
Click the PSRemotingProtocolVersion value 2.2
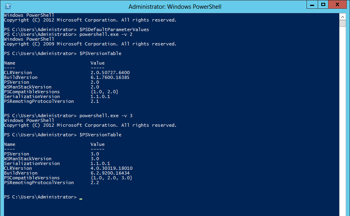click(x=95, y=183)
